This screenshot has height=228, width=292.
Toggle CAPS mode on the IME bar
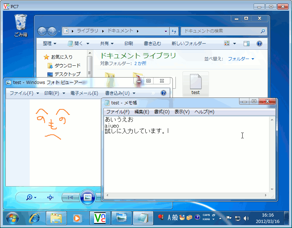pos(206,215)
